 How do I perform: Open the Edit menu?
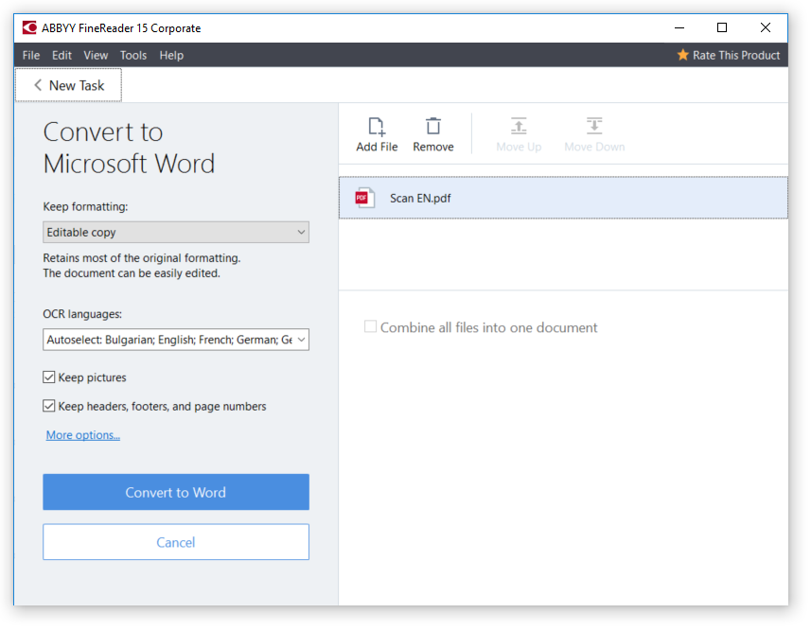[x=62, y=55]
